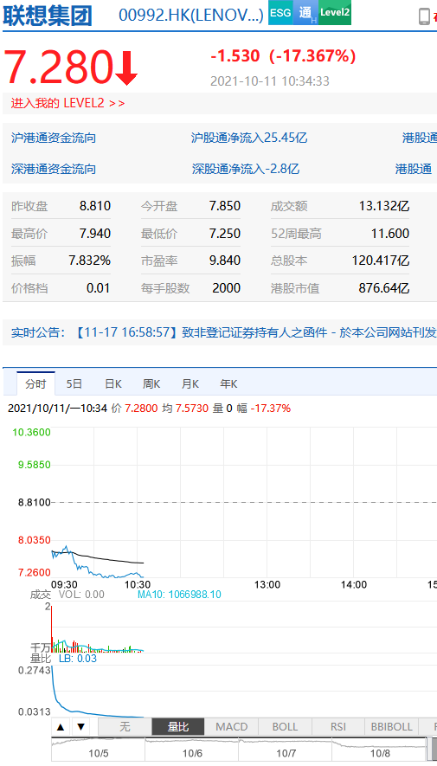Click the up triangle indicator button
The height and width of the screenshot is (766, 437).
[61, 727]
